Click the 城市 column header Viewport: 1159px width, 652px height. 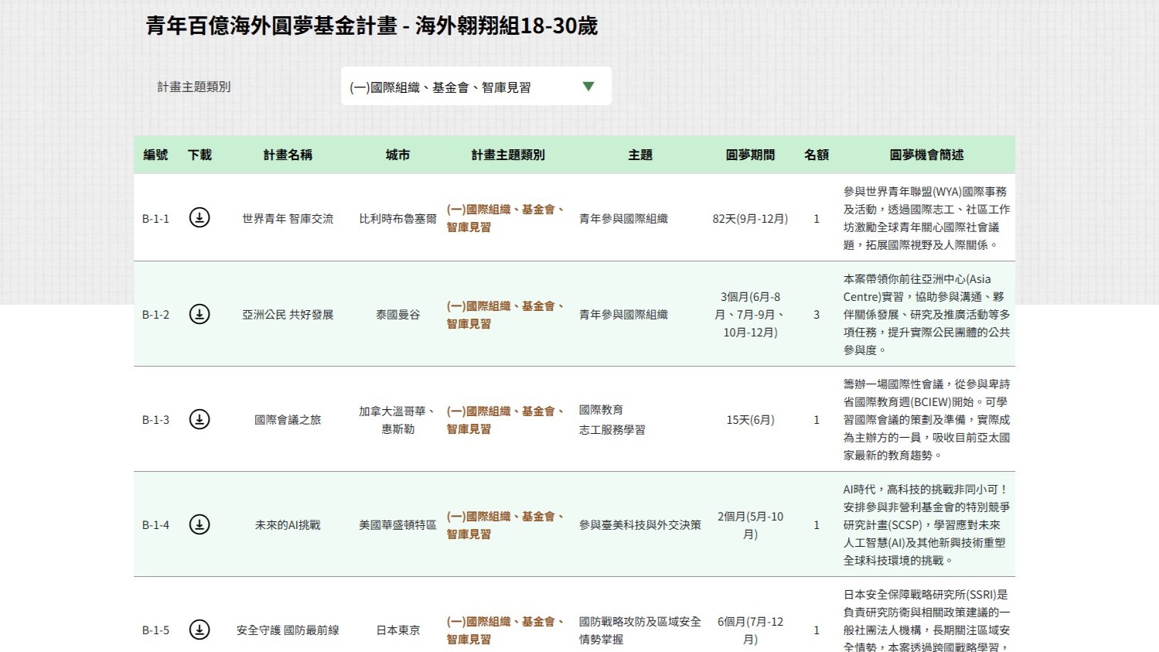[x=397, y=155]
